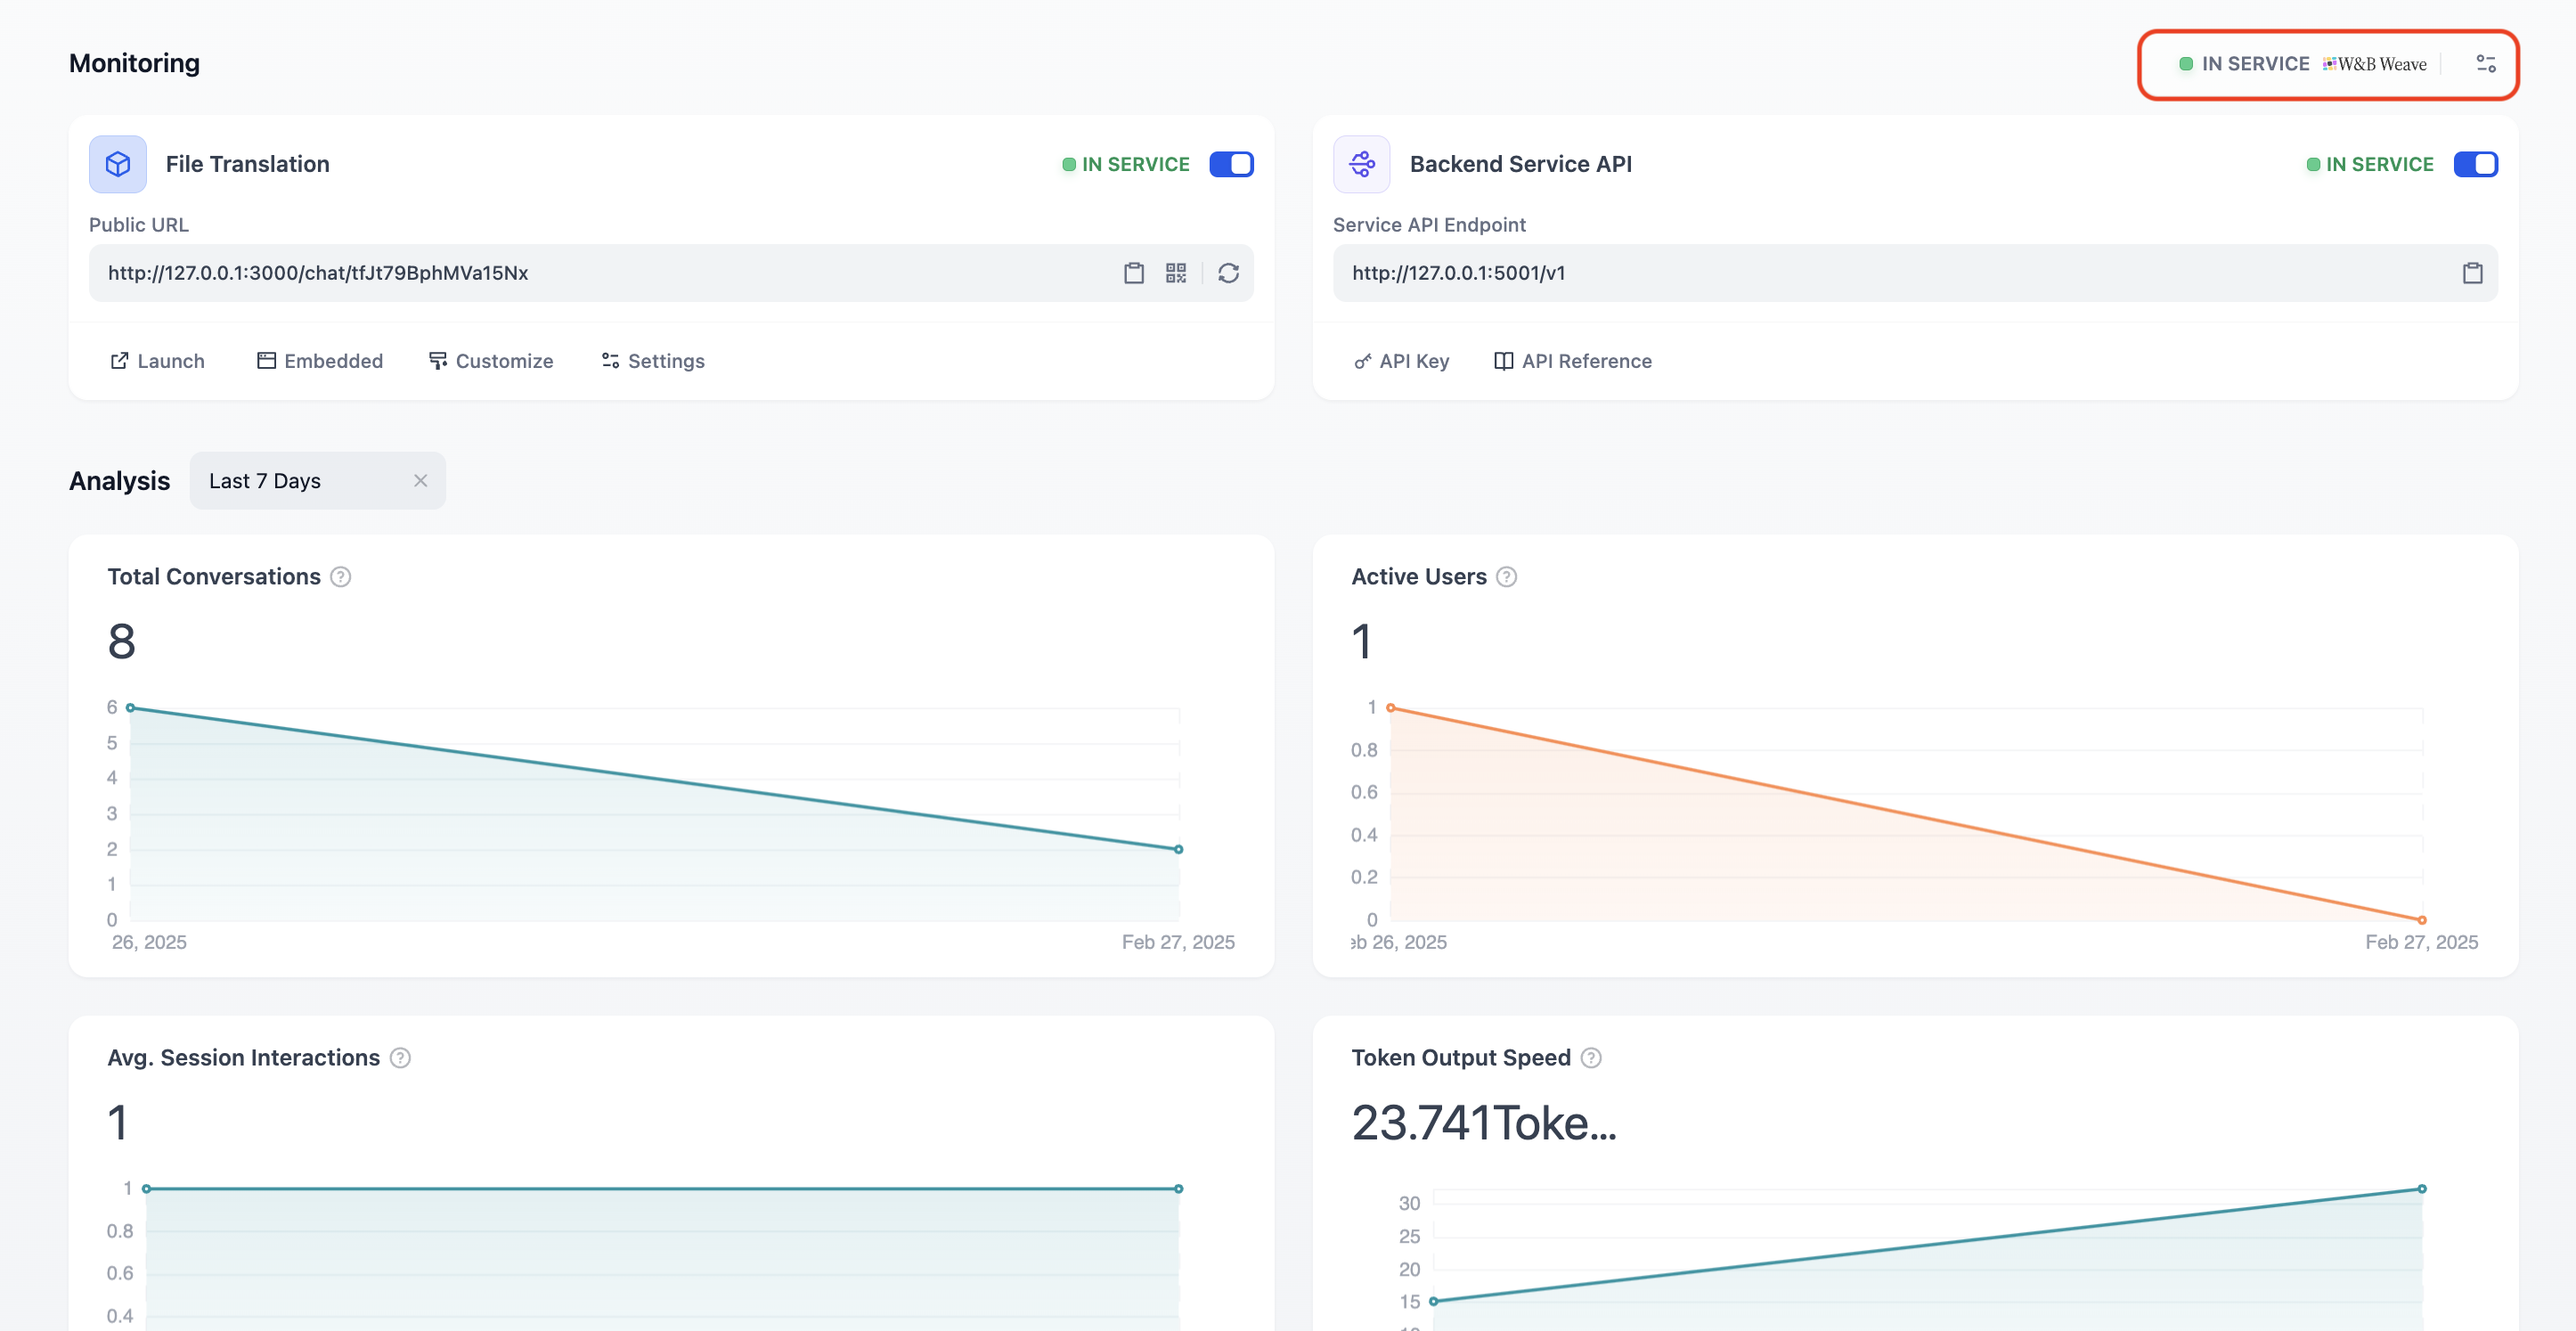Click Active Users help icon

1506,577
